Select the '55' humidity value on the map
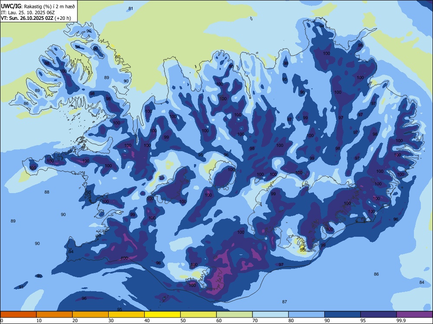 [302, 250]
